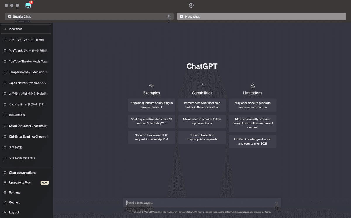Open conversation お手伝いできますか？
351x218 pixels.
pyautogui.click(x=26, y=94)
